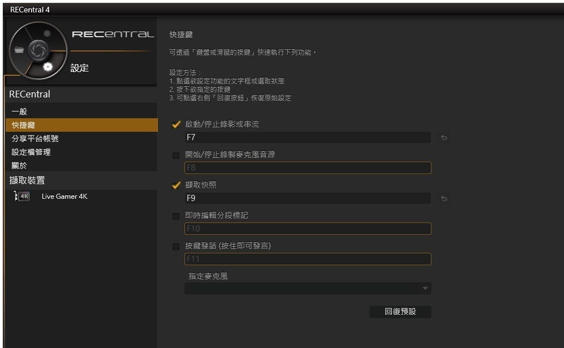564x348 pixels.
Task: Enable the 即時編輯分段標記 checkbox
Action: (176, 216)
